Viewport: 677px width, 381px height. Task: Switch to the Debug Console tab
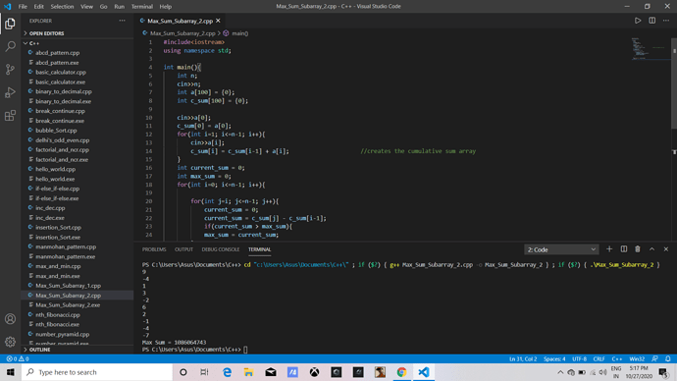click(x=220, y=249)
